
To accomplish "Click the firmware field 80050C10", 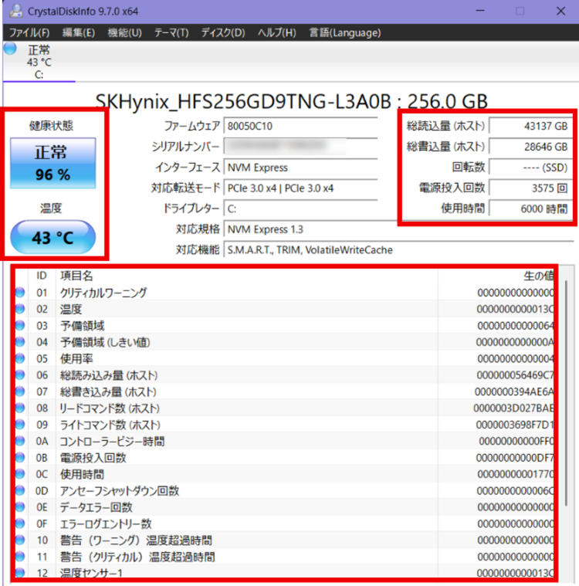I will pos(300,126).
